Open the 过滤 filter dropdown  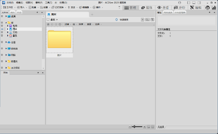coord(68,24)
